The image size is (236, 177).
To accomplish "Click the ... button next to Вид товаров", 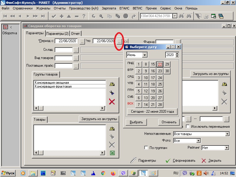I will 76,58.
